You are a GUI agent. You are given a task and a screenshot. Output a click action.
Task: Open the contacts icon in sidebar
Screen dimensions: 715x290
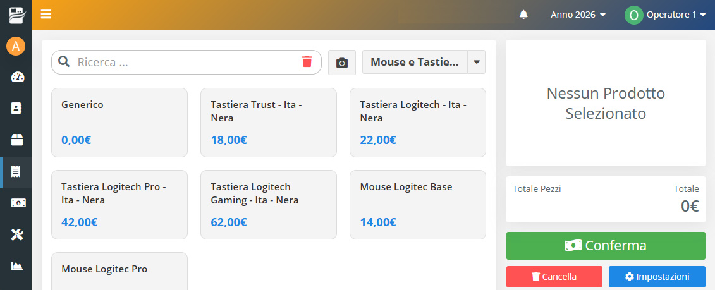16,109
